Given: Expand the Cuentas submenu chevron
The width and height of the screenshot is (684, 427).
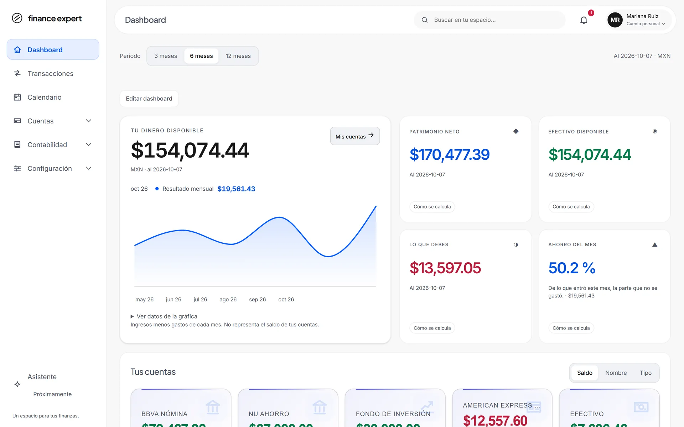Looking at the screenshot, I should tap(89, 121).
